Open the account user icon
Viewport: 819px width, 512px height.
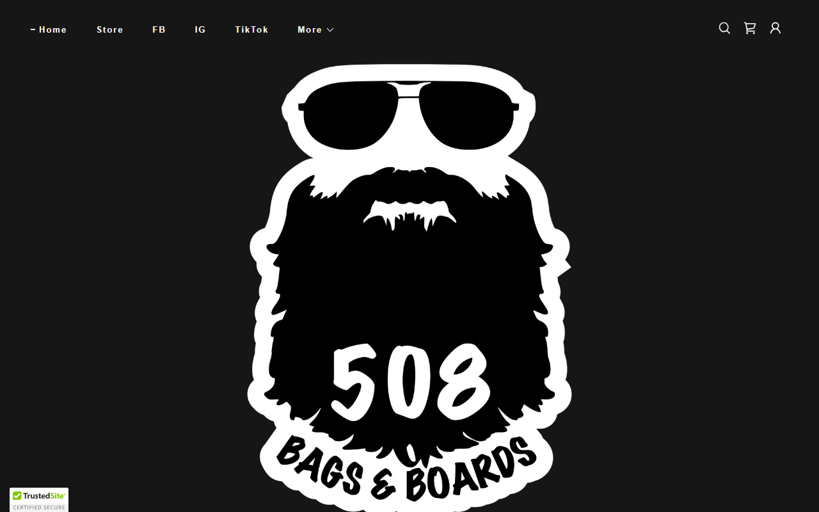pyautogui.click(x=775, y=28)
